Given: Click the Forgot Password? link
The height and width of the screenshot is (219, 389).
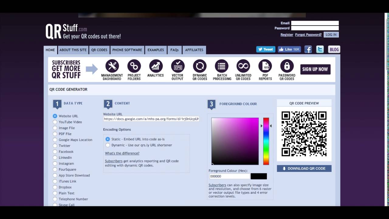Looking at the screenshot, I should 308,35.
